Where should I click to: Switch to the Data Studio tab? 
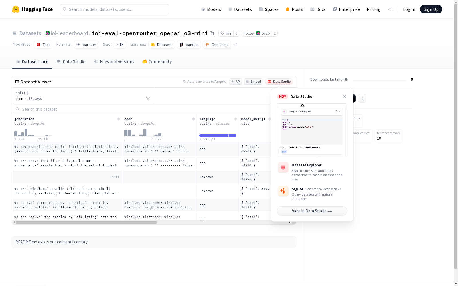[71, 62]
